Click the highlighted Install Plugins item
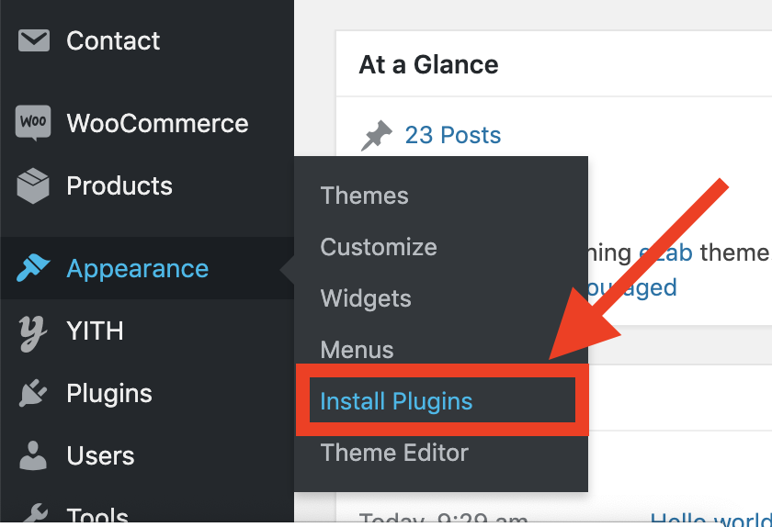Viewport: 772px width, 527px height. [x=396, y=401]
